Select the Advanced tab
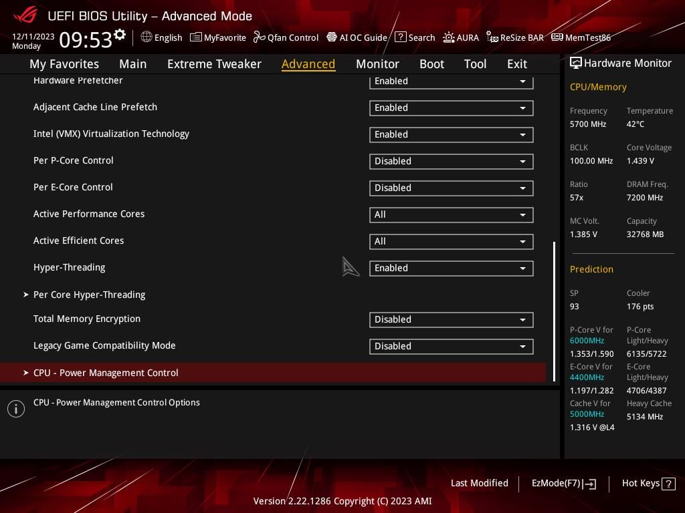This screenshot has width=685, height=513. click(308, 64)
